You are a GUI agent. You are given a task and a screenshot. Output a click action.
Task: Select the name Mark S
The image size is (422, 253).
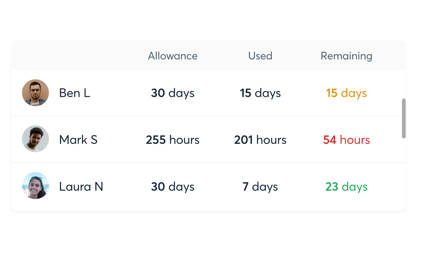click(x=78, y=140)
